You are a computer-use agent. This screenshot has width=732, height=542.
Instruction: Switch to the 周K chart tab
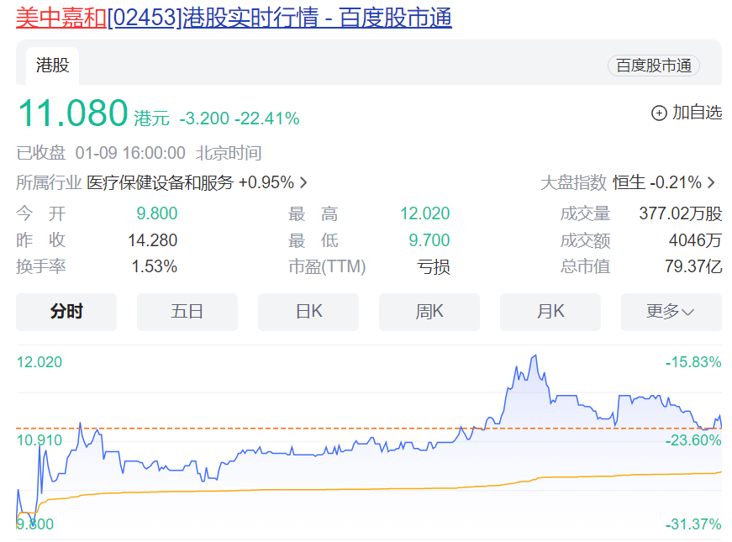tap(429, 312)
